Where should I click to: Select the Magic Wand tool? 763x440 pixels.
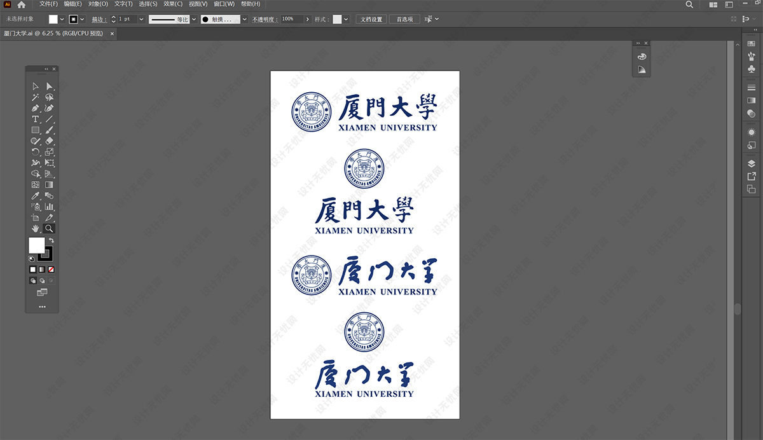click(x=36, y=97)
